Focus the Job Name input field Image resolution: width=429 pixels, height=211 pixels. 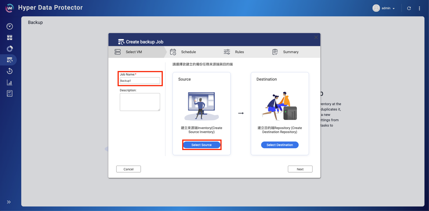(x=140, y=81)
